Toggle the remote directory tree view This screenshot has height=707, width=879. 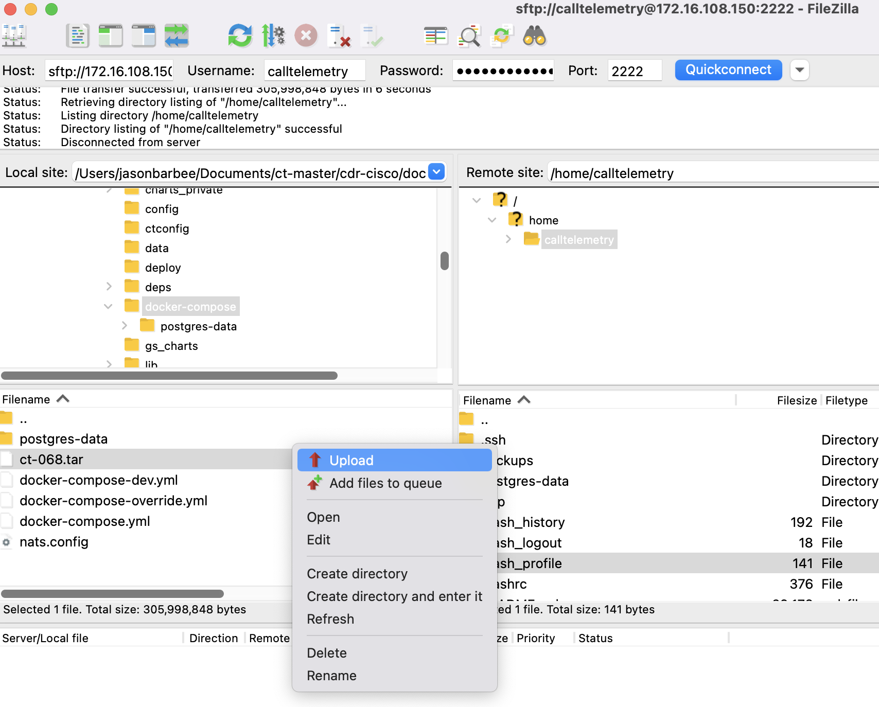[144, 36]
